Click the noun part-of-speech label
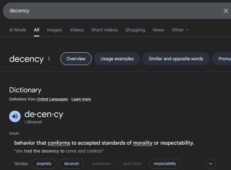The width and height of the screenshot is (231, 170). 14,133
